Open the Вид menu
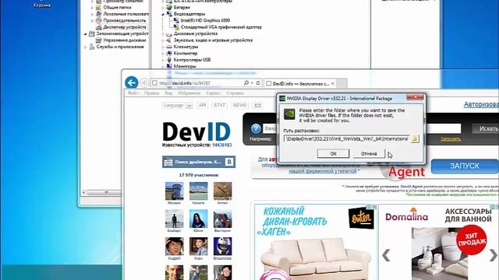The width and height of the screenshot is (499, 280). click(x=168, y=93)
